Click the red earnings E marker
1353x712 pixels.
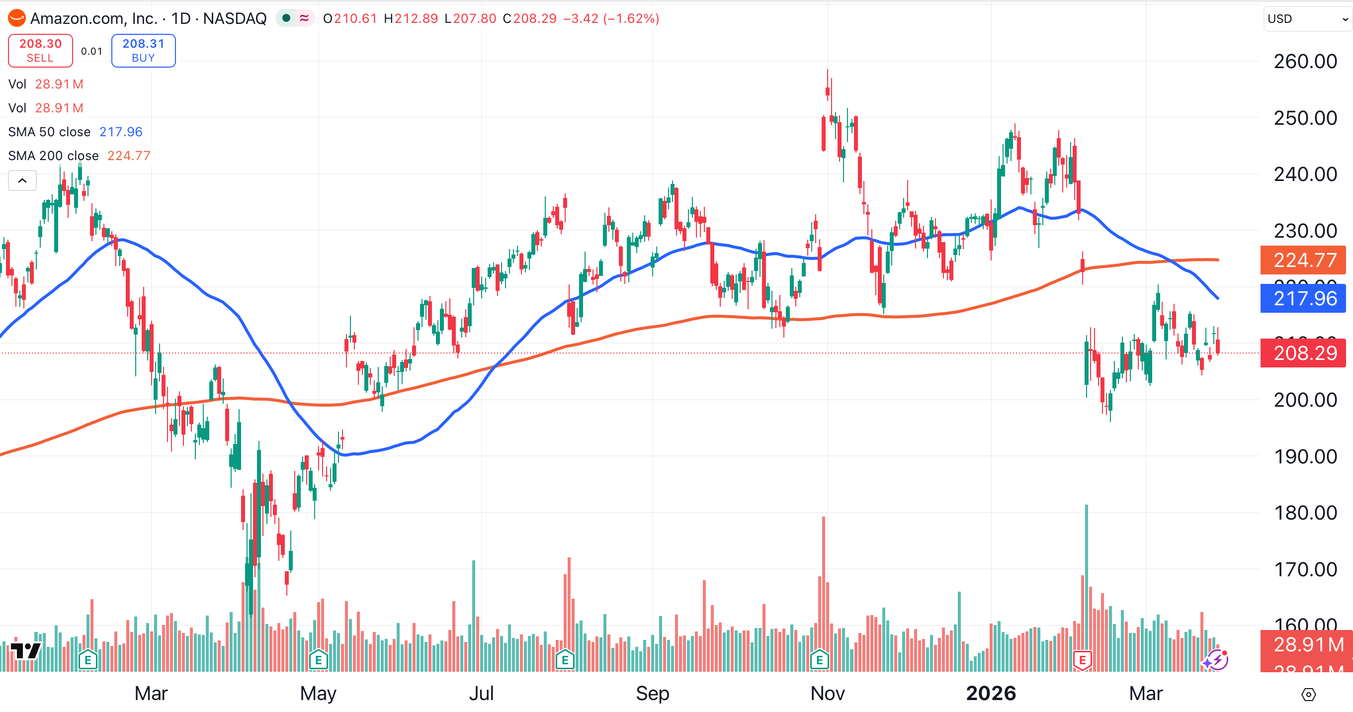(x=1082, y=659)
